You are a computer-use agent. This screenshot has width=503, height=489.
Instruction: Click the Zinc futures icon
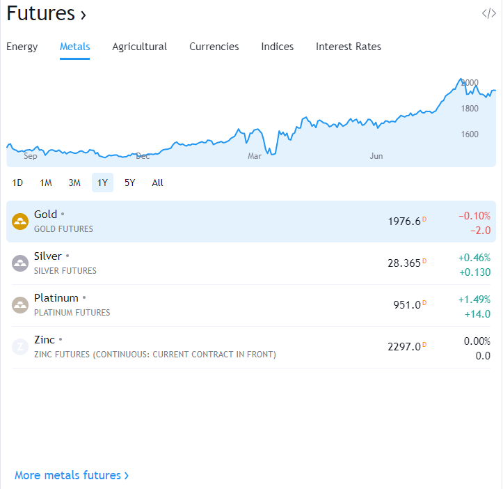20,347
